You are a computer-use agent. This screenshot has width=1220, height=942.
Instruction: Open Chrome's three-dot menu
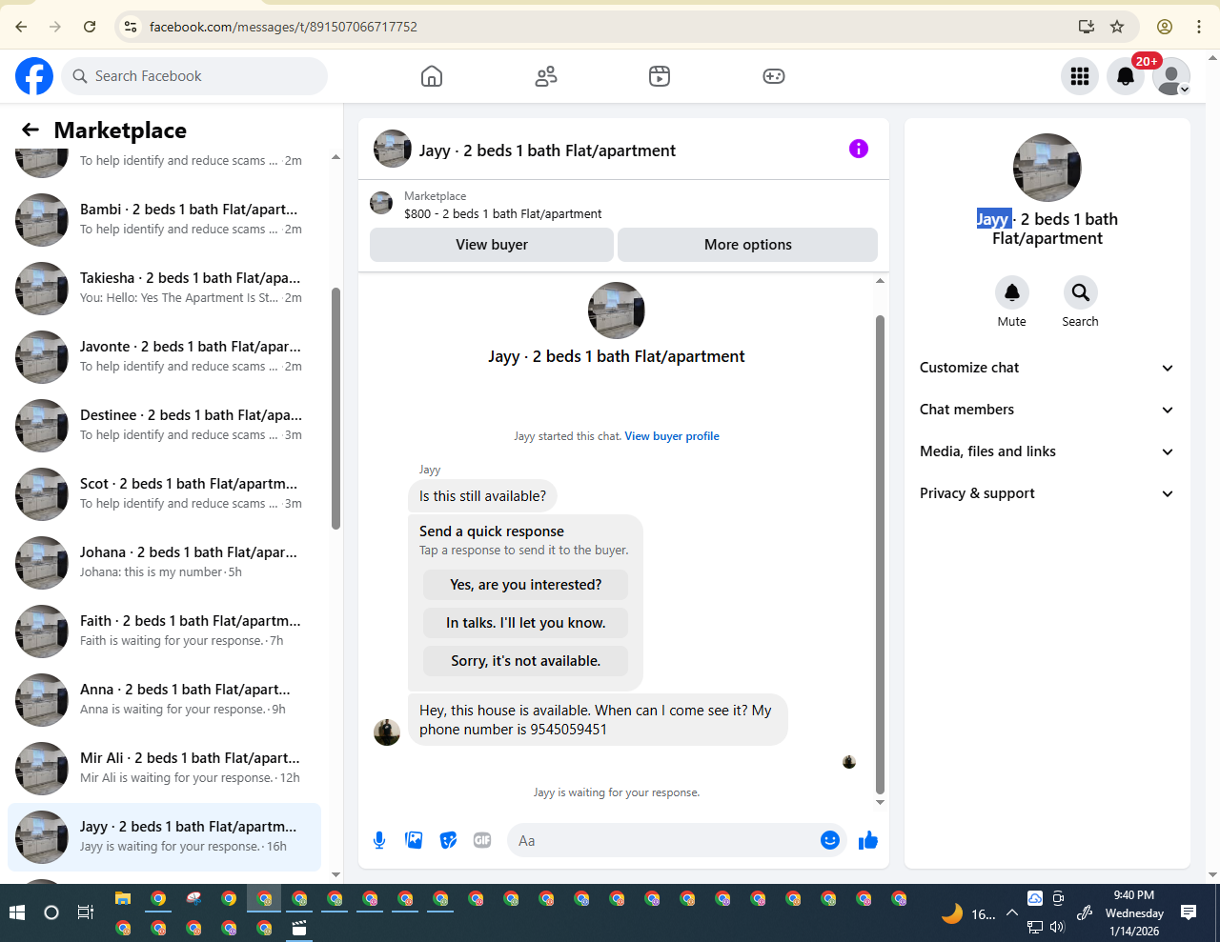click(1199, 27)
